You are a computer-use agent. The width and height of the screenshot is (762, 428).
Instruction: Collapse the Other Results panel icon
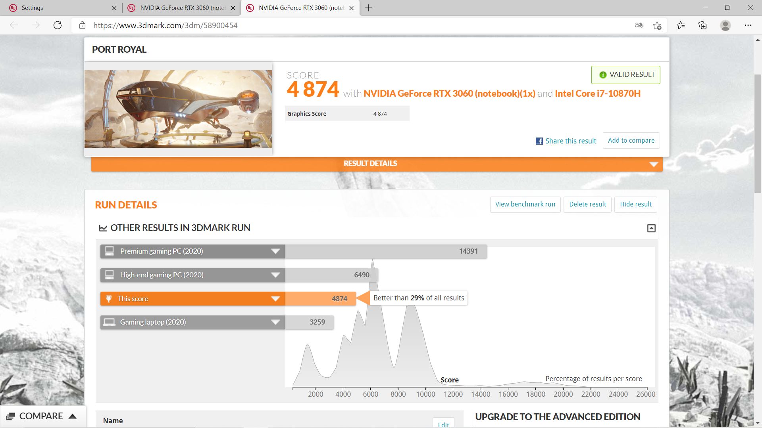651,228
